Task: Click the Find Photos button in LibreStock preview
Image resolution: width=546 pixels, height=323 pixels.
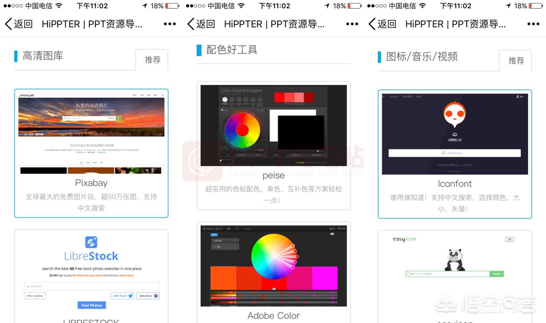Action: click(92, 305)
